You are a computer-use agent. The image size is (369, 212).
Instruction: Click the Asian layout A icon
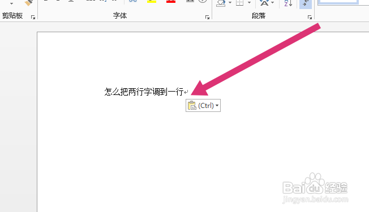point(264,3)
